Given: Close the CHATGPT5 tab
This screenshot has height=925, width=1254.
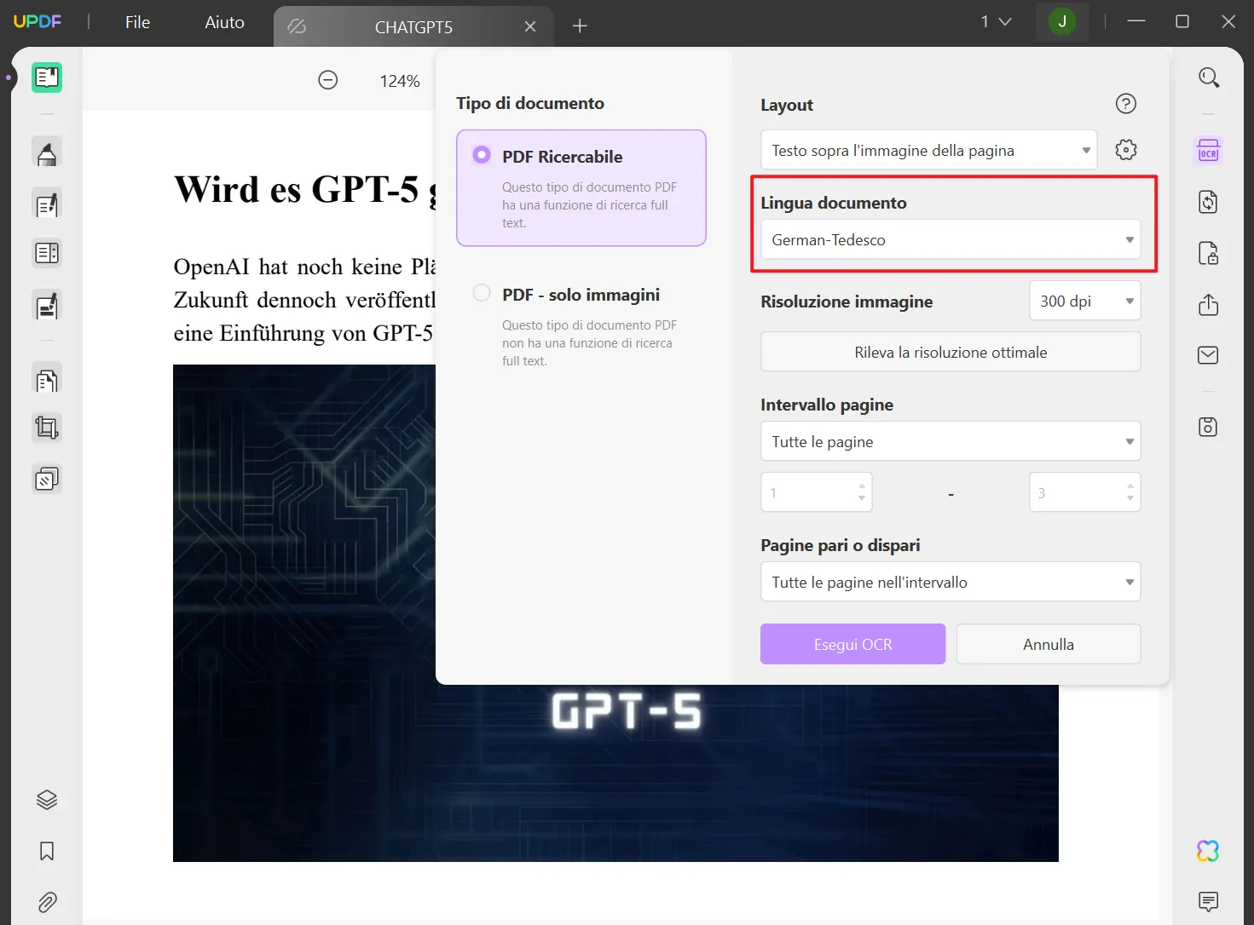Looking at the screenshot, I should point(530,27).
